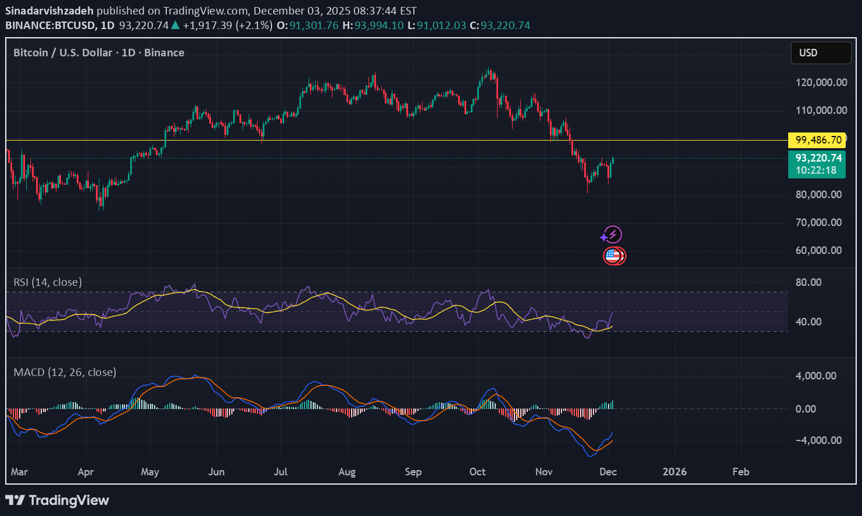The height and width of the screenshot is (516, 862).
Task: Open the US flag economic events marker
Action: click(x=614, y=256)
